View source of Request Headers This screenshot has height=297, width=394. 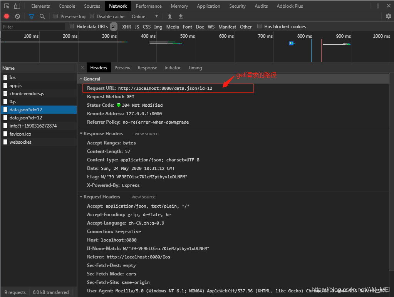(144, 197)
